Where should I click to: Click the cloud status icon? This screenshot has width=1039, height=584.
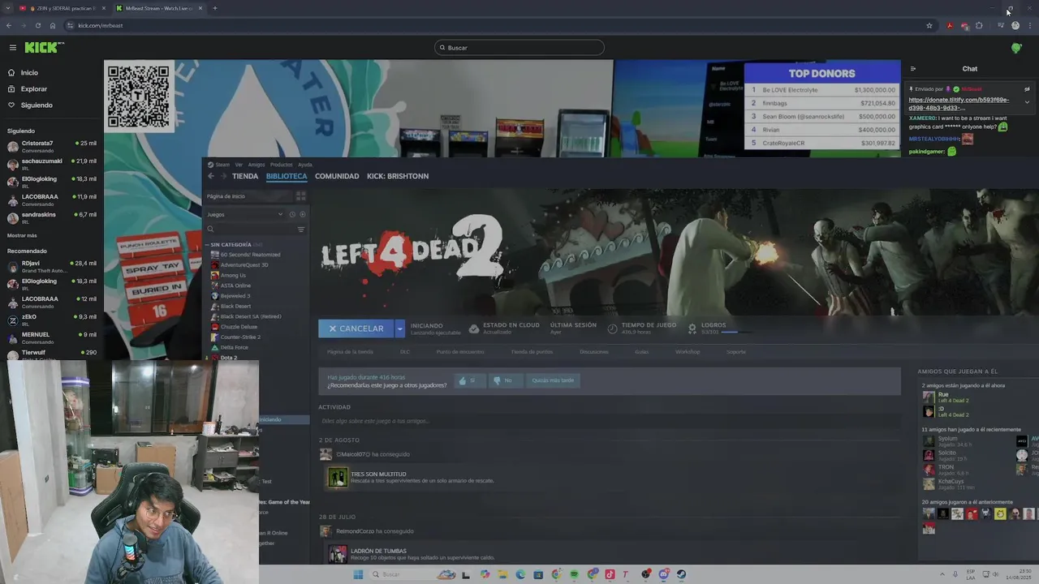pyautogui.click(x=474, y=328)
